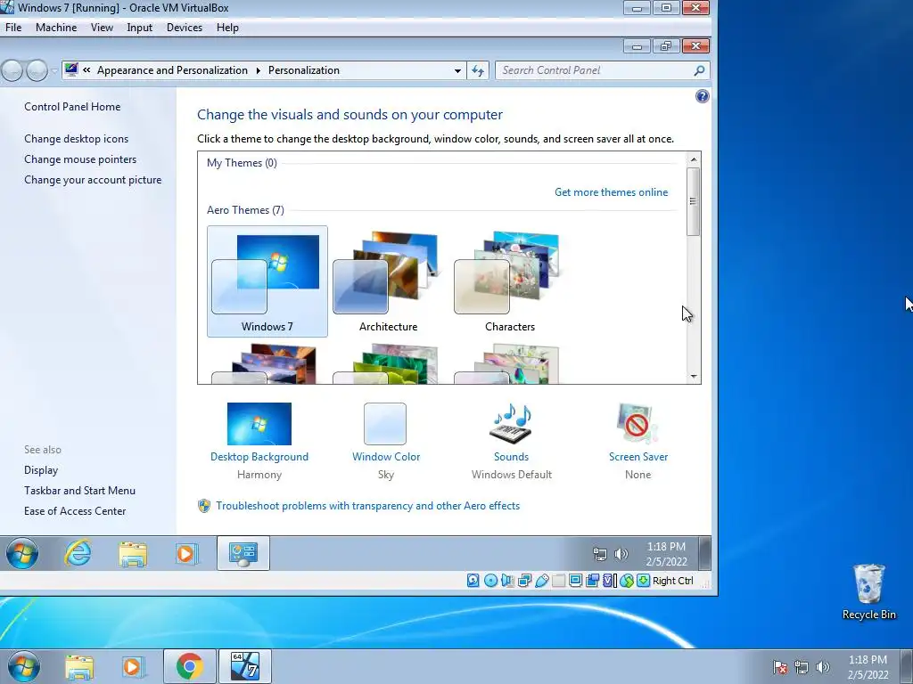Open Control Panel help question icon
The width and height of the screenshot is (913, 684).
coord(703,96)
